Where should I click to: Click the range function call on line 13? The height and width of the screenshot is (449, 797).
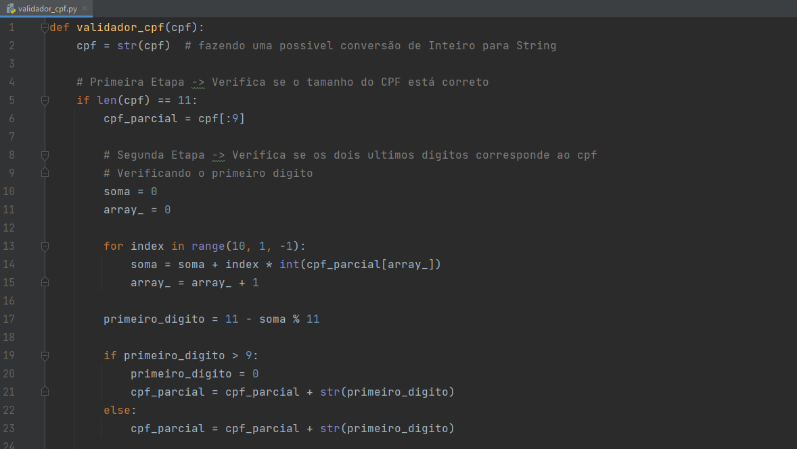pyautogui.click(x=207, y=246)
